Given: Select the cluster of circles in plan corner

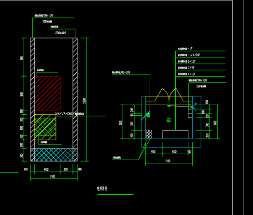Looking at the screenshot, I should click(x=149, y=134).
